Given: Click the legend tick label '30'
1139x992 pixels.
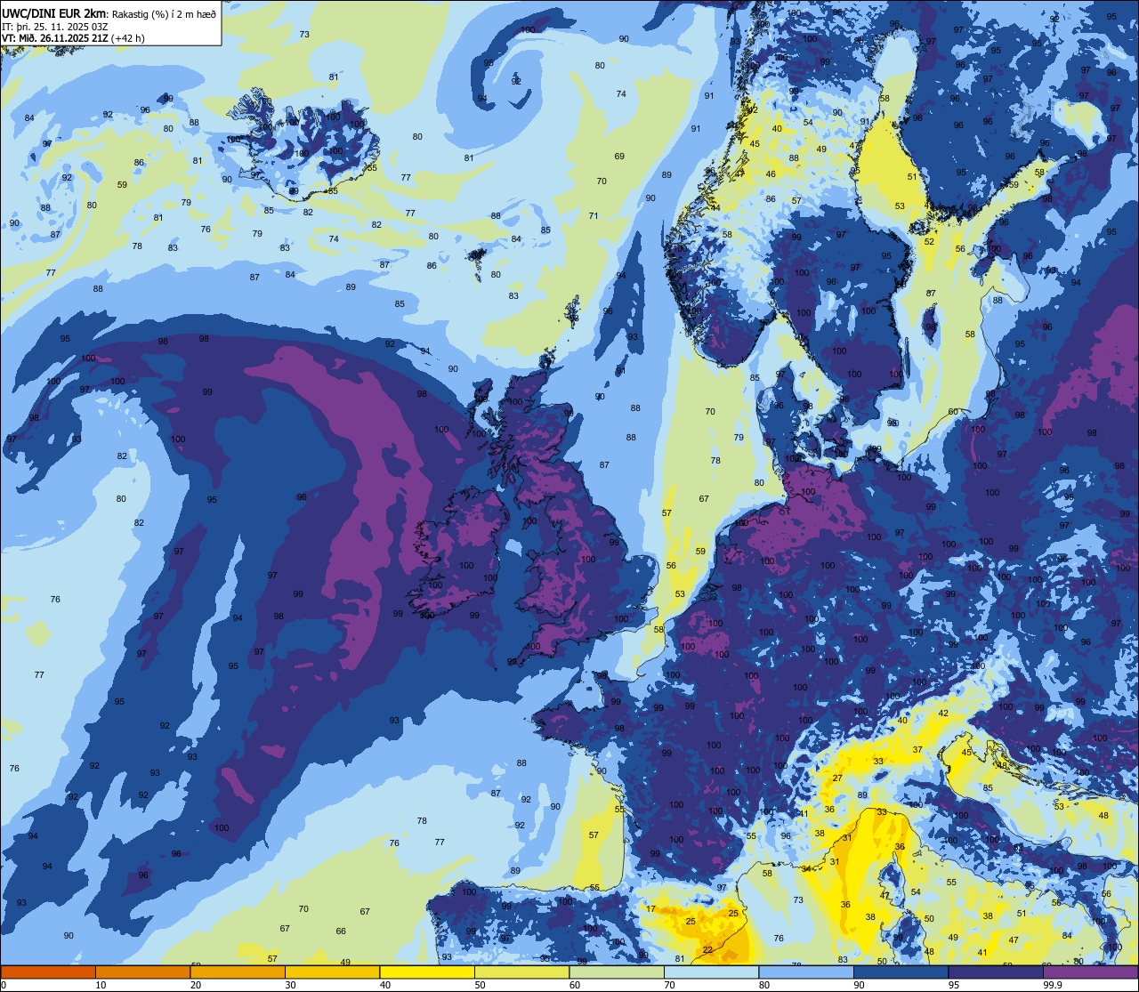Looking at the screenshot, I should click(x=290, y=985).
